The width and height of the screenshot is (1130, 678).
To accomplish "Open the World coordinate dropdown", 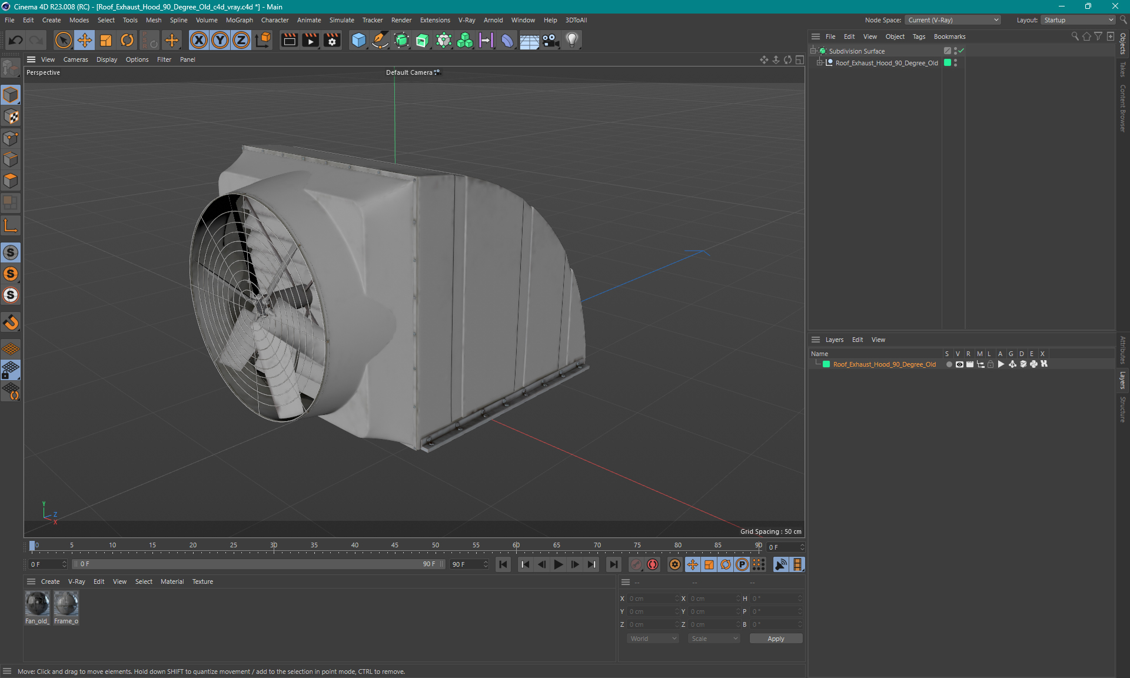I will click(653, 639).
